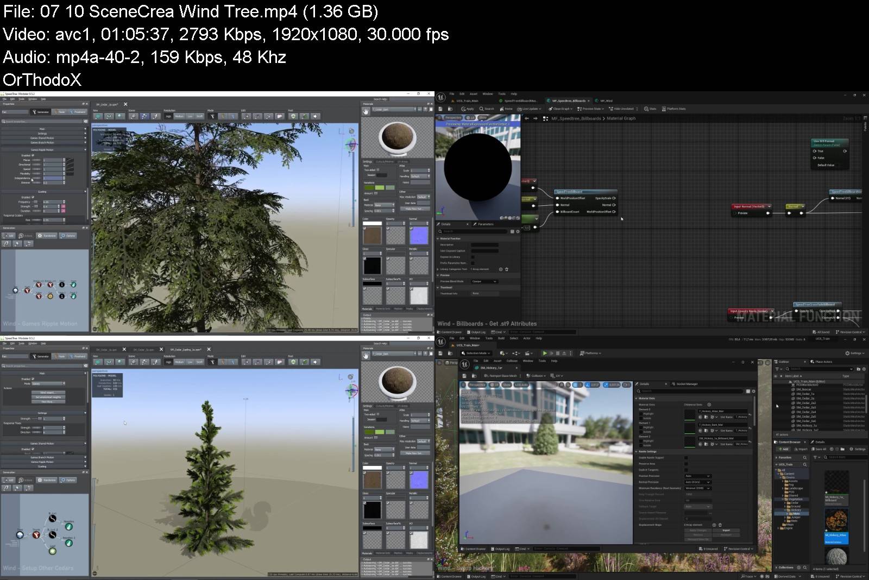This screenshot has height=580, width=869.
Task: Click the gear icon in the mesh editor Details search bar
Action: coord(753,391)
